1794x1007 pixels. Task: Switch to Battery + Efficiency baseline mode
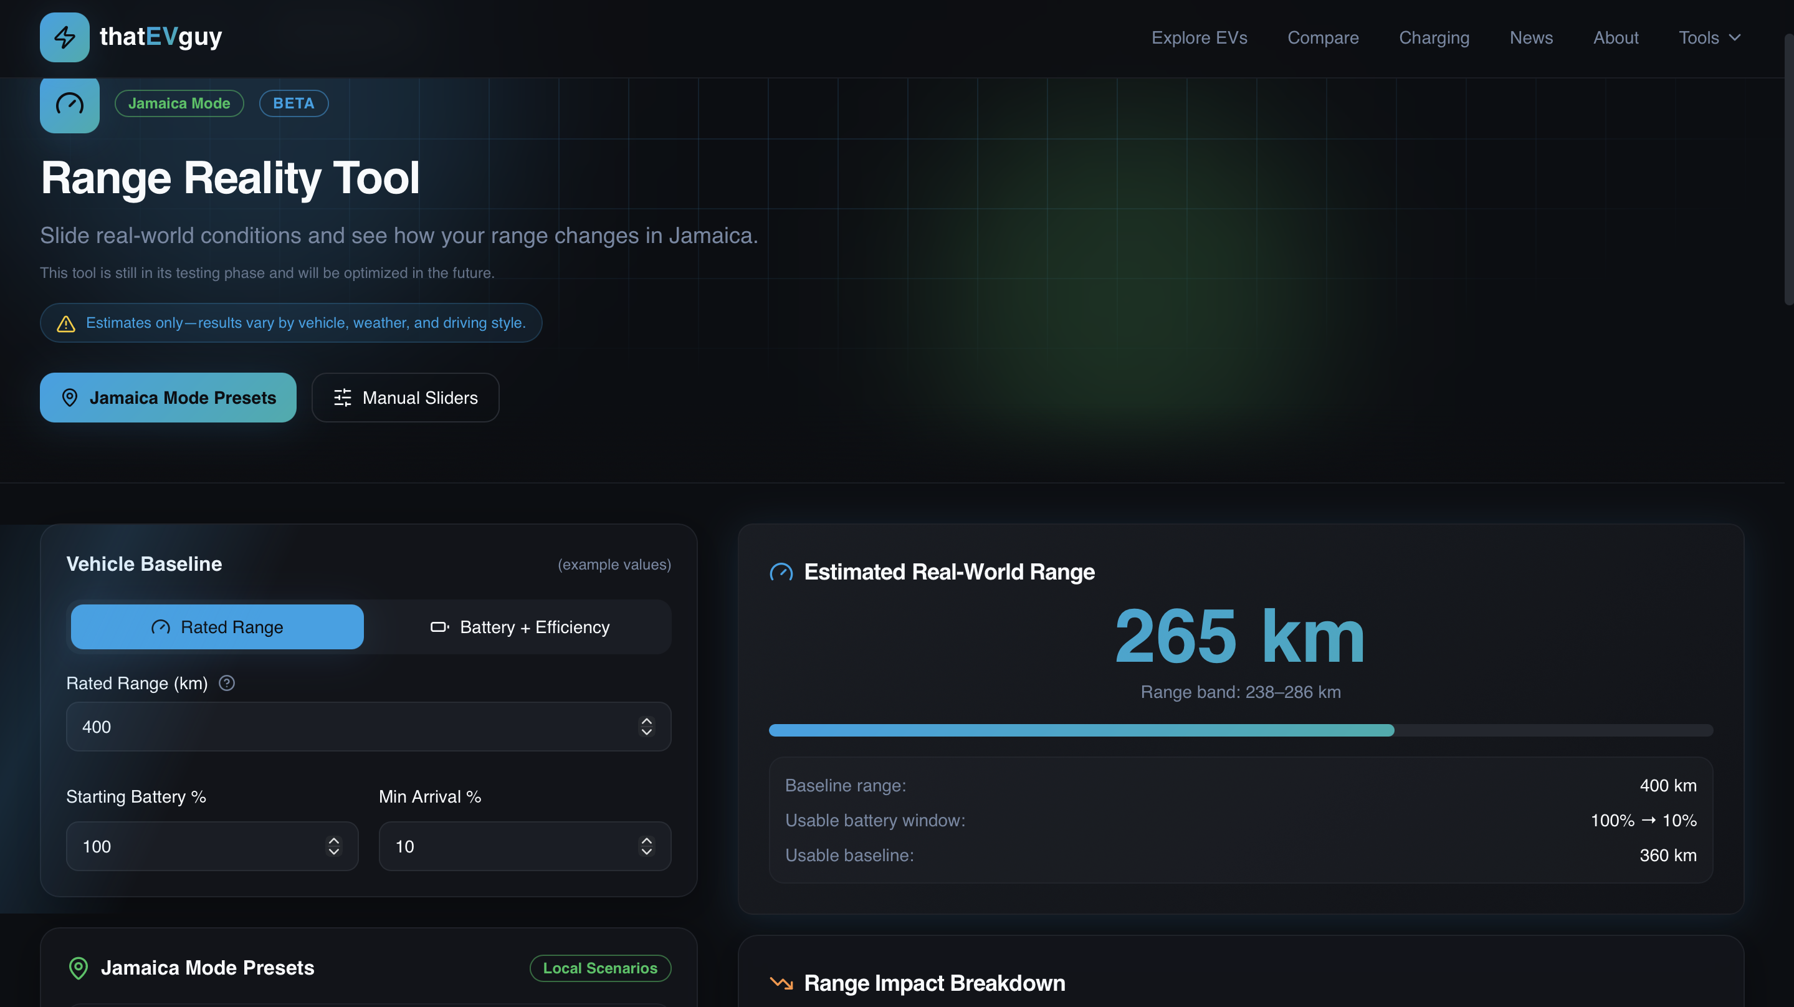[x=520, y=627]
